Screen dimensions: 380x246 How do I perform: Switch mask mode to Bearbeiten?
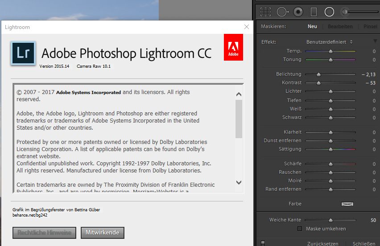coord(340,26)
